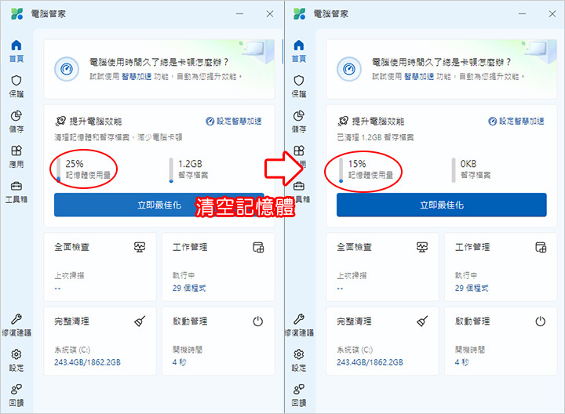Open 回饋 feedback icon in right window sidebar
The height and width of the screenshot is (414, 565).
[x=299, y=389]
